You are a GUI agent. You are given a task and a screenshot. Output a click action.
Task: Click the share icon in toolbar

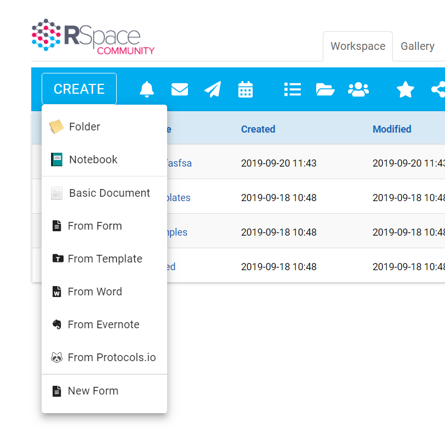pos(438,89)
